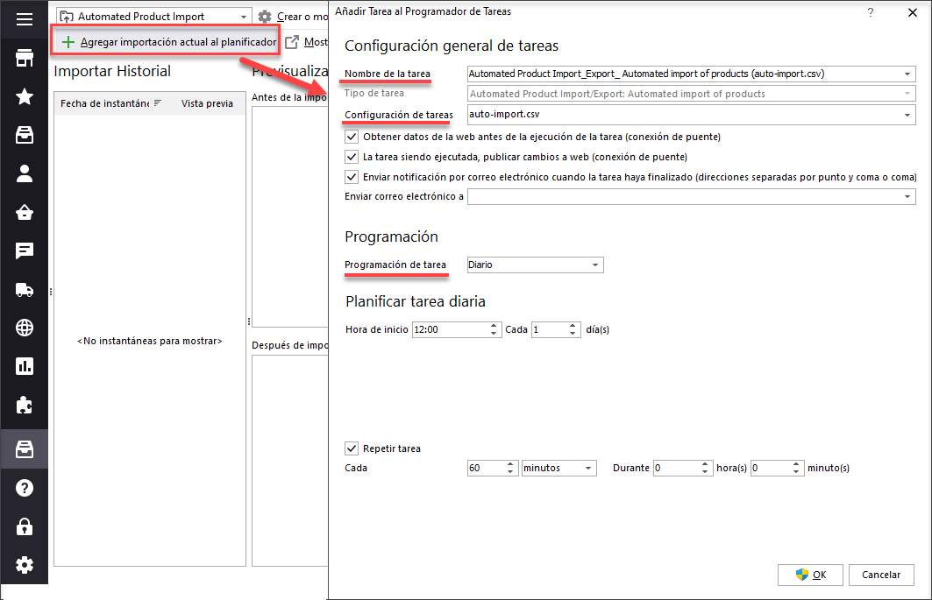Click the Vista previa column header
The width and height of the screenshot is (932, 600).
tap(208, 103)
